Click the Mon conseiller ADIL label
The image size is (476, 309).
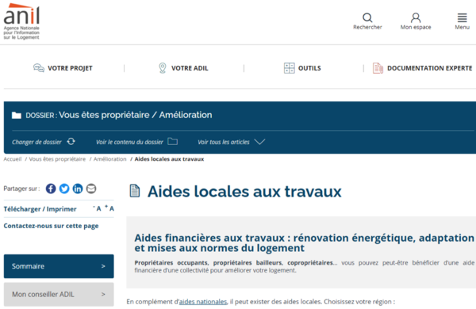[43, 294]
